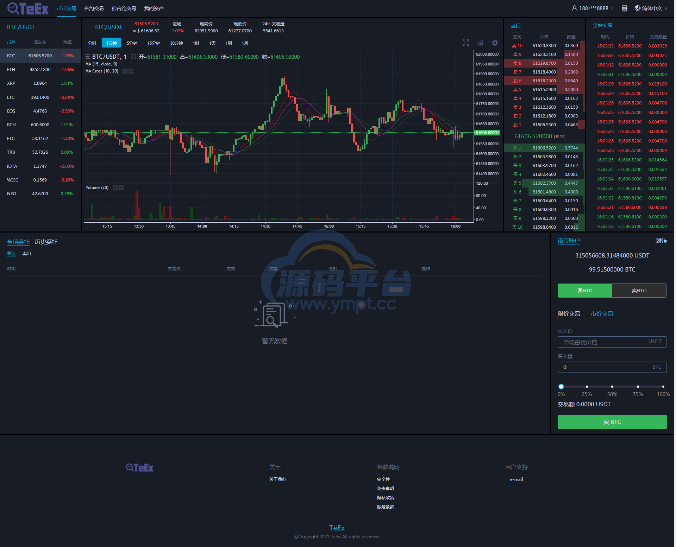The height and width of the screenshot is (547, 676).
Task: Open the 关于我们 footer link
Action: click(x=278, y=479)
